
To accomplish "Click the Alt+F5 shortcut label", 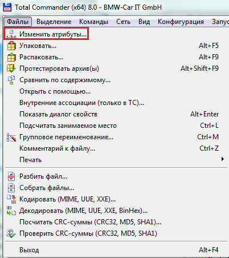I will pyautogui.click(x=208, y=46).
